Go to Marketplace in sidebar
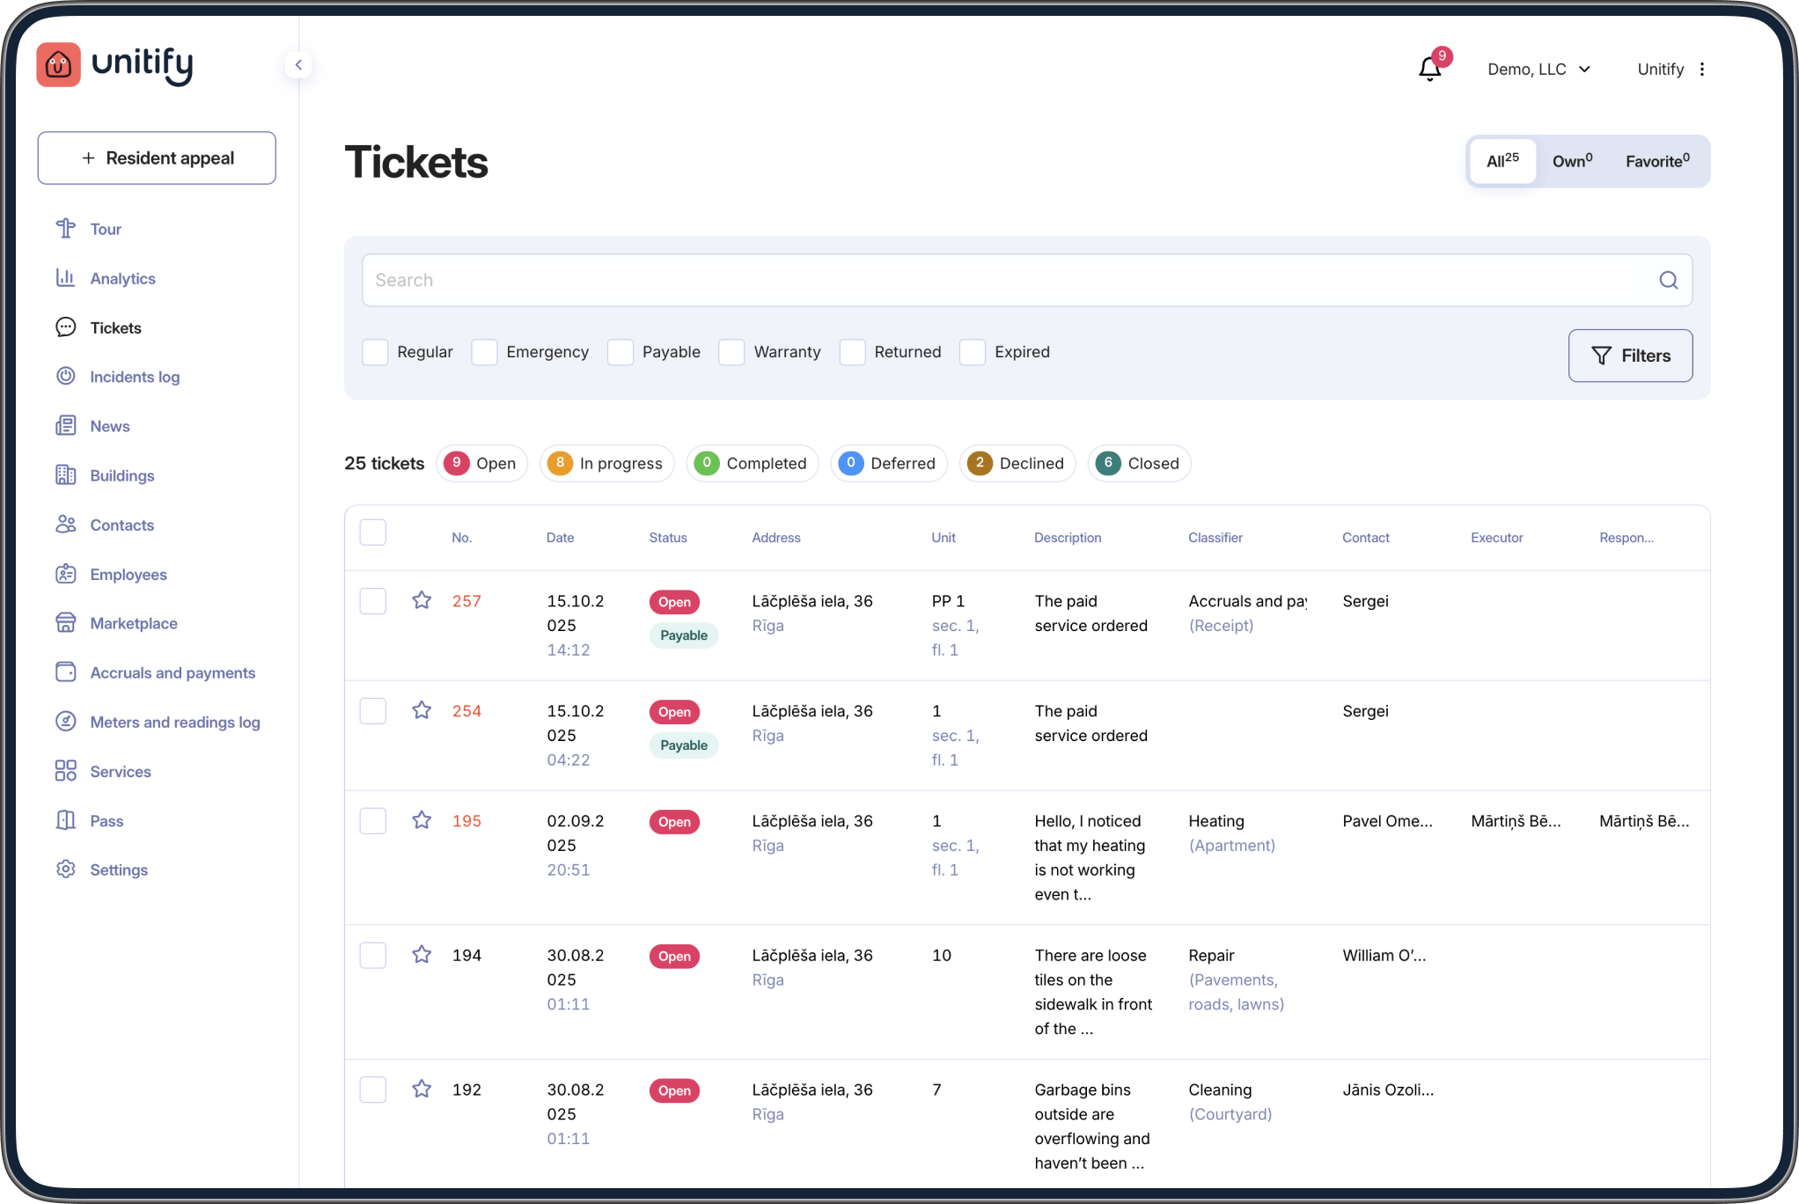Screen dimensions: 1799x1204 pos(134,623)
